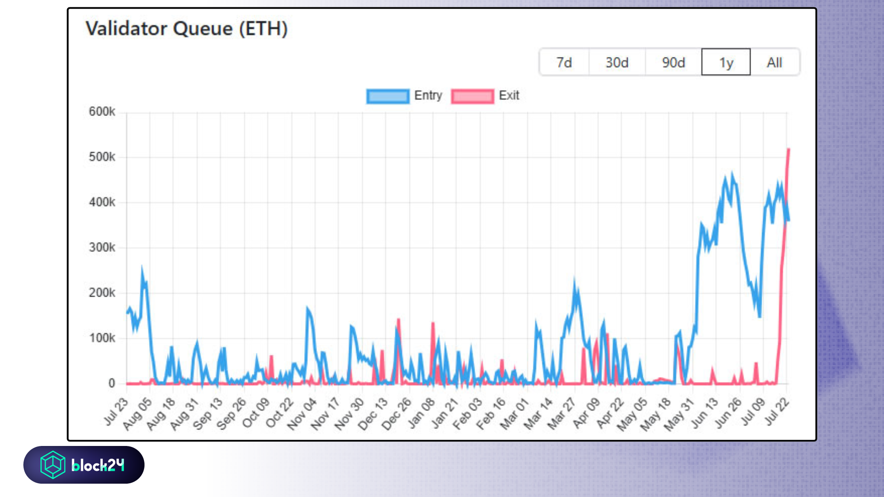Viewport: 884px width, 497px height.
Task: Click the 300k axis label
Action: (102, 248)
